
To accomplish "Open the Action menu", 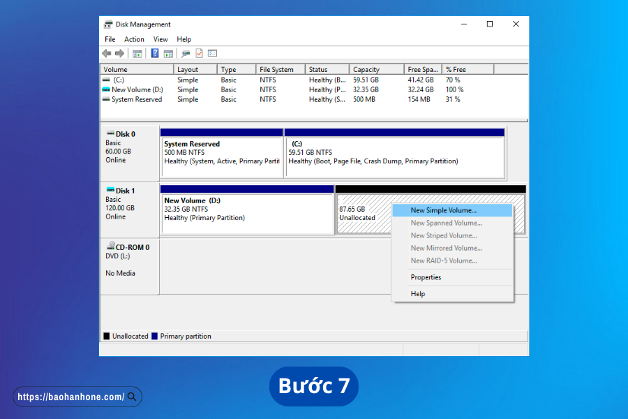I will click(x=134, y=39).
